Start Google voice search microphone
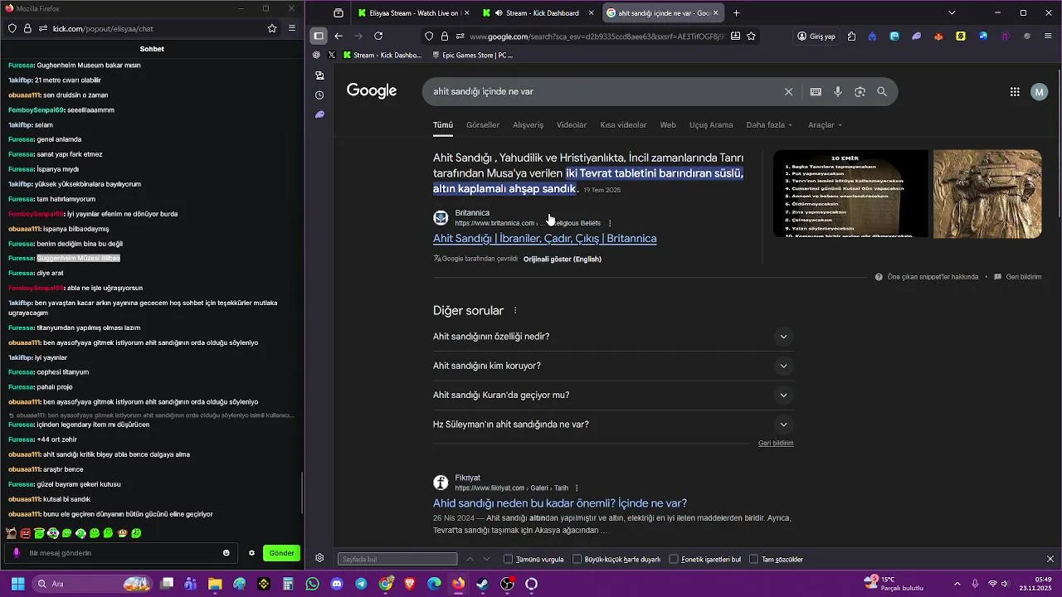This screenshot has height=597, width=1062. pyautogui.click(x=838, y=92)
